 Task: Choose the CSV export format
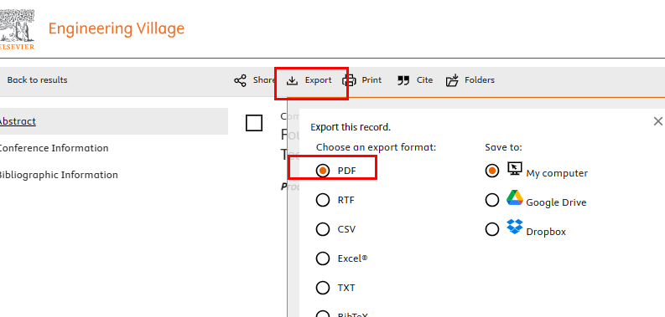coord(323,229)
